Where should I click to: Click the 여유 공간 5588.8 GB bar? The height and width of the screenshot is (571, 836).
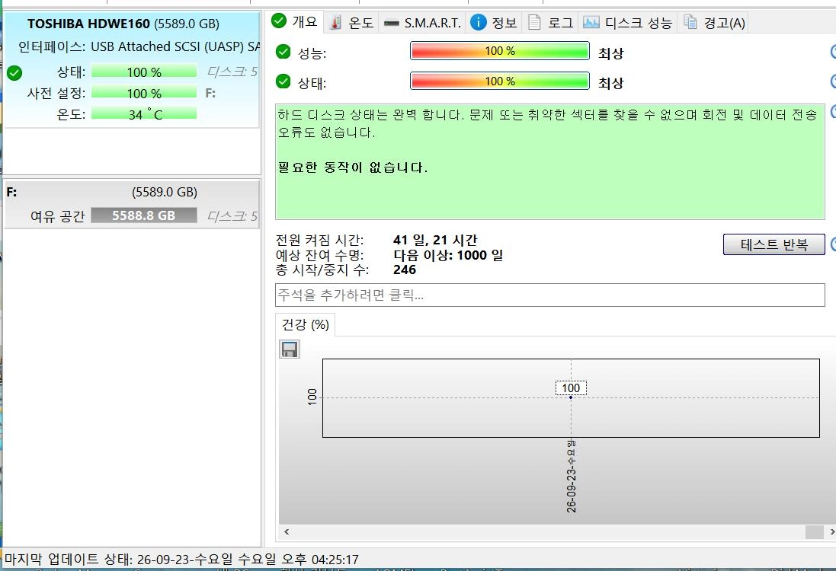(144, 215)
